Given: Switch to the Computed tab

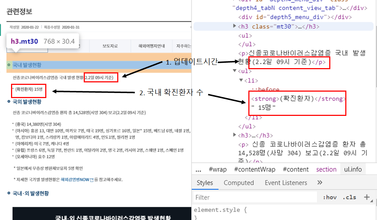Looking at the screenshot, I should pos(239,183).
